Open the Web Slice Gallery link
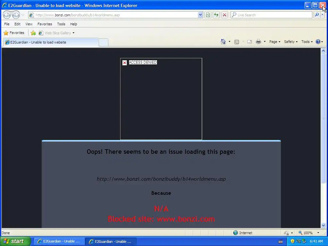 [x=55, y=33]
